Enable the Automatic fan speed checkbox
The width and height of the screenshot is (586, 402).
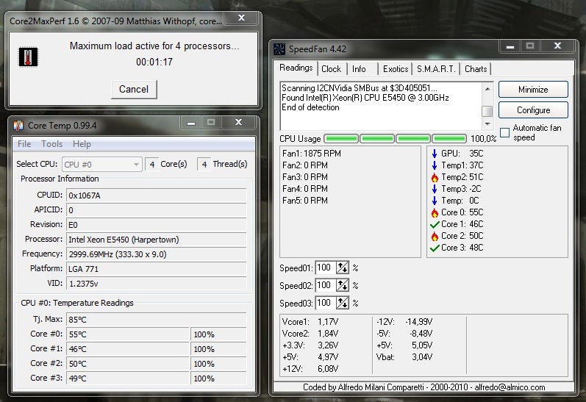tap(504, 132)
